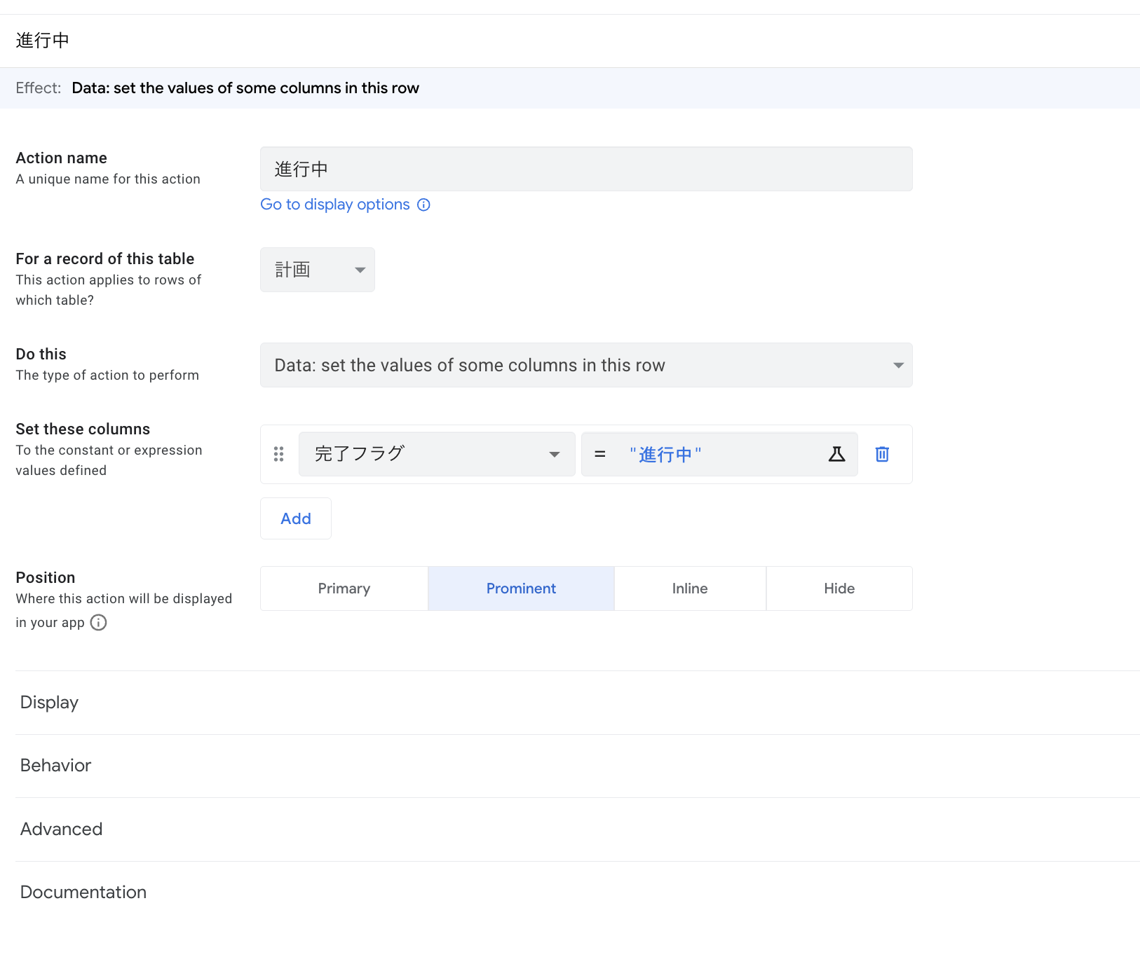The image size is (1140, 971).
Task: Open the Go to display options link
Action: (x=335, y=205)
